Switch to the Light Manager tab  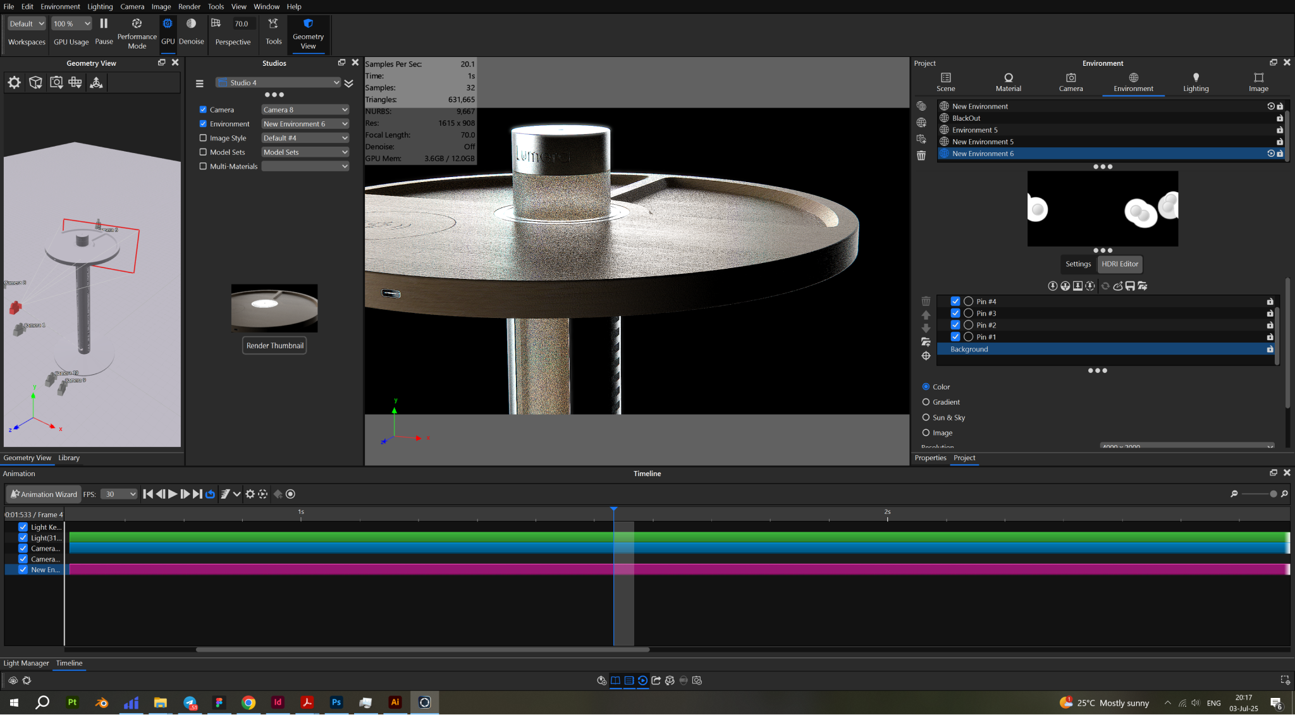pos(26,663)
